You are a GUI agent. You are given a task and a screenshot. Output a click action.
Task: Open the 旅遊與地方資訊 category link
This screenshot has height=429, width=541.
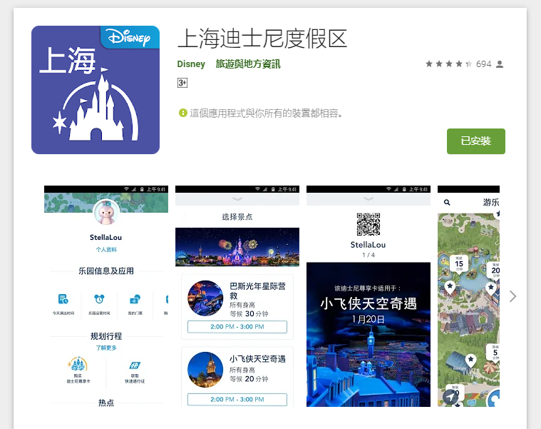[248, 64]
